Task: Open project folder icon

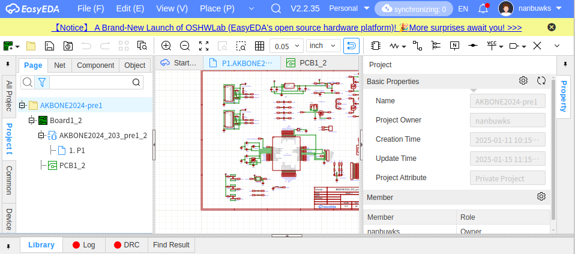Action: click(31, 46)
